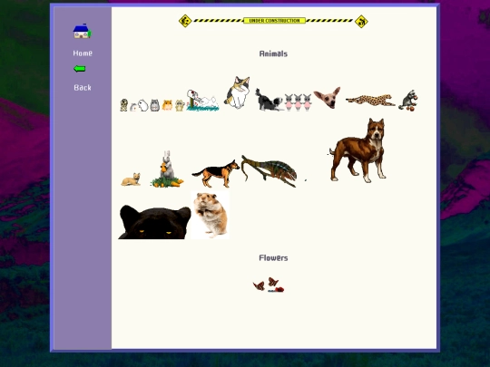Select the Flowers heading text
The width and height of the screenshot is (490, 367).
273,257
